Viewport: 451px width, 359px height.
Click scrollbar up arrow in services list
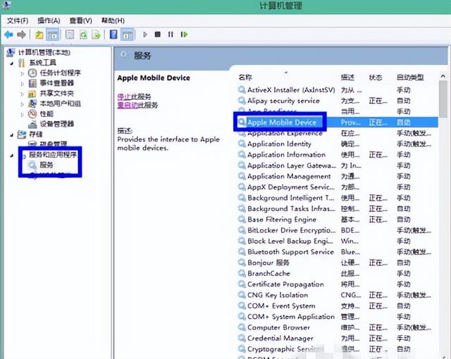click(x=443, y=76)
